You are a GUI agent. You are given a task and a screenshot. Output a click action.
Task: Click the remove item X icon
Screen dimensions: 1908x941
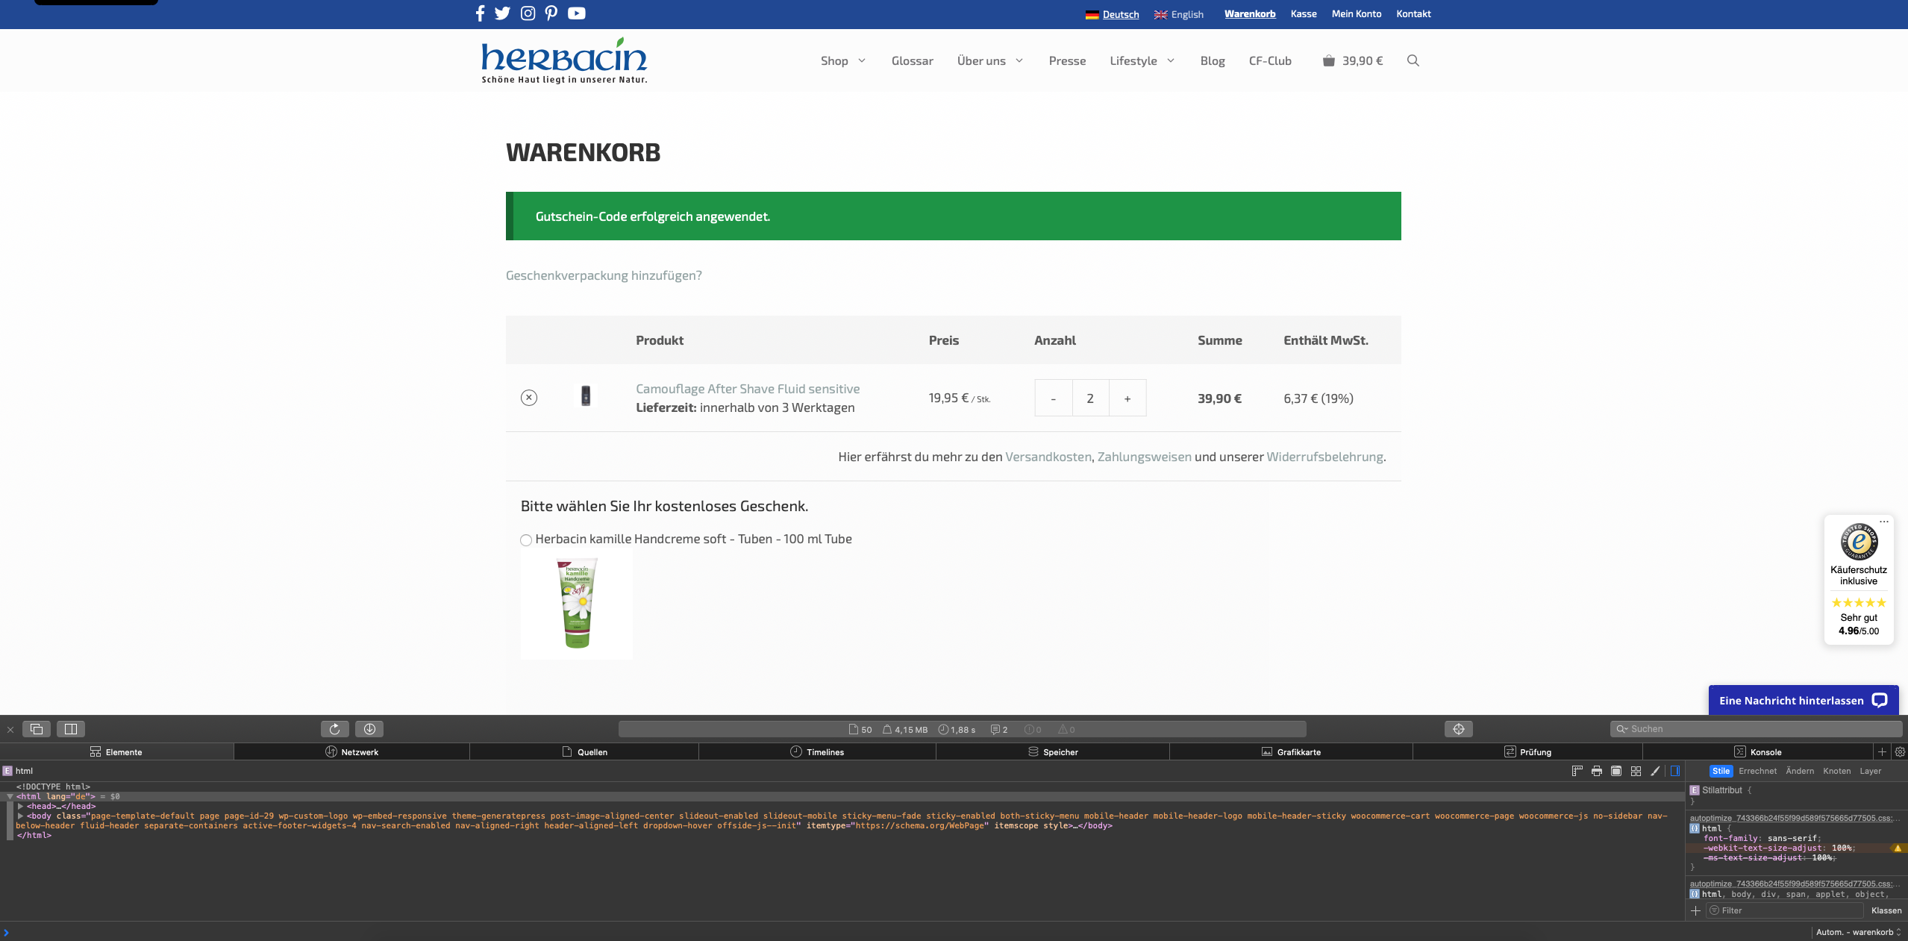tap(528, 397)
